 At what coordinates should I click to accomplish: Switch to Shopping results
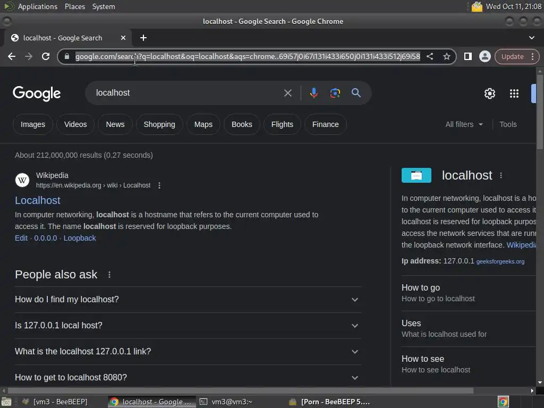coord(159,124)
